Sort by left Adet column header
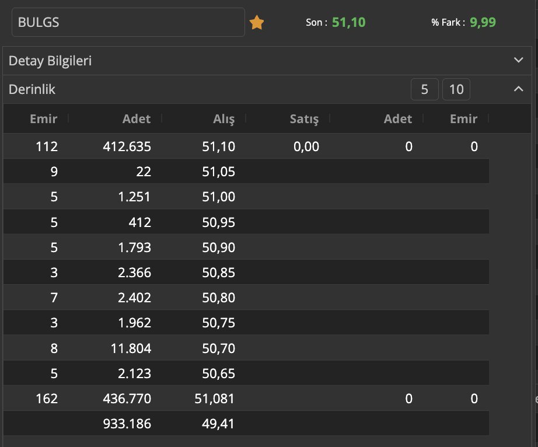 [x=137, y=118]
